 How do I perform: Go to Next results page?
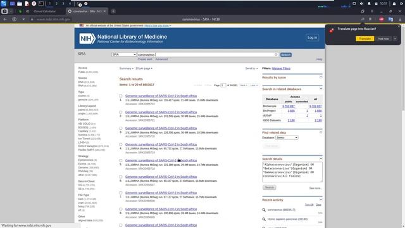pyautogui.click(x=244, y=85)
